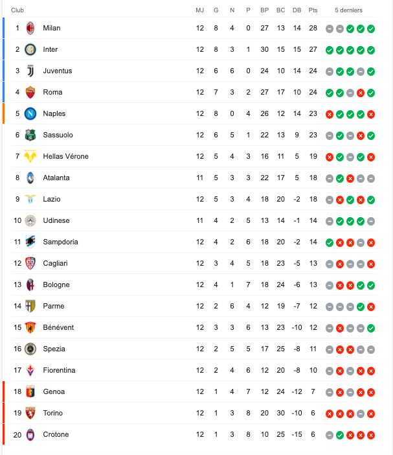Select the Genoa table row name
This screenshot has height=455, width=393.
pyautogui.click(x=54, y=391)
